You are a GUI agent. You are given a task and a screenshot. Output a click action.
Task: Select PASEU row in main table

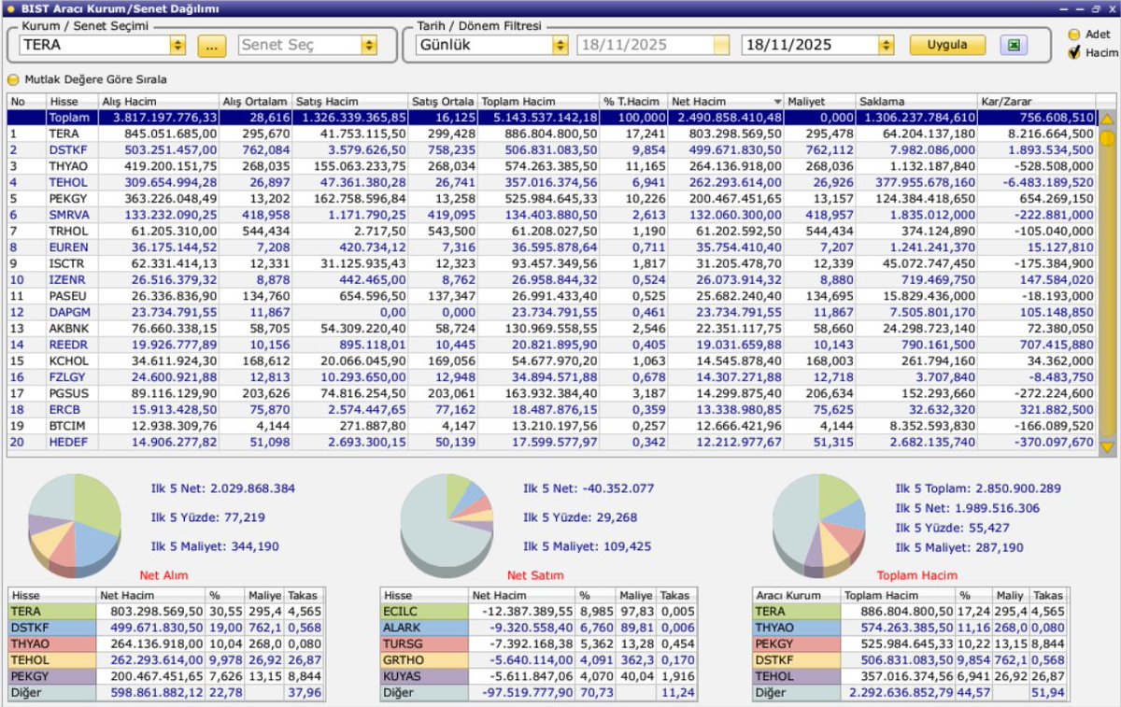click(x=551, y=294)
